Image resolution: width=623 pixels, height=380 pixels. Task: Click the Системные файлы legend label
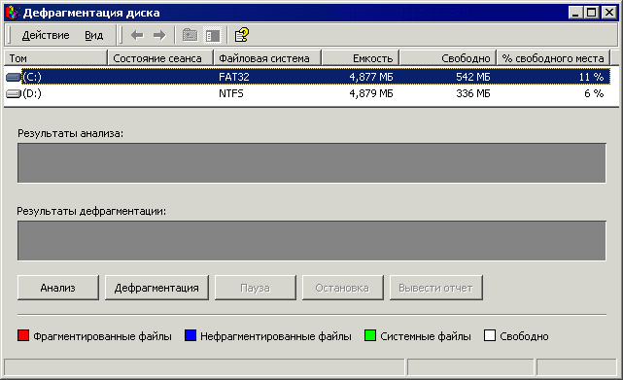(426, 336)
